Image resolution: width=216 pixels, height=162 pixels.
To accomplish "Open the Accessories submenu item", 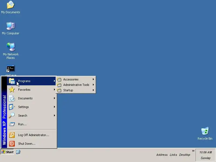I will 76,79.
